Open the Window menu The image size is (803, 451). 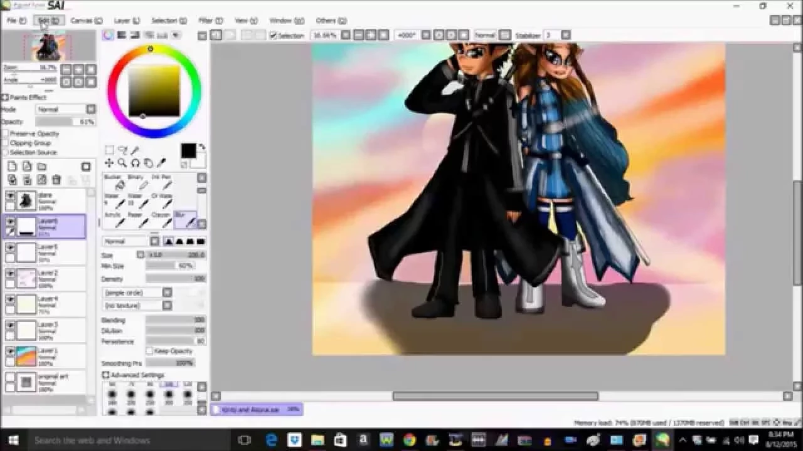(287, 21)
